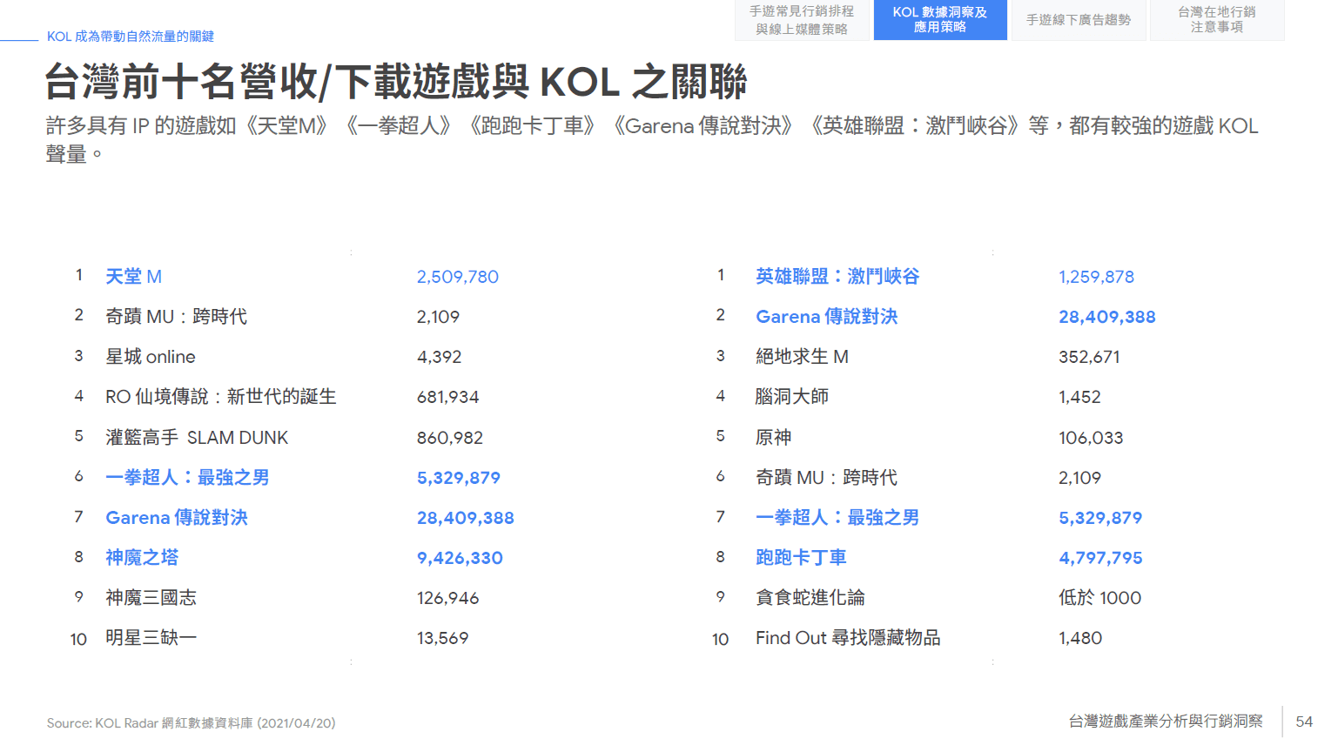This screenshot has width=1338, height=752.
Task: Select the game name '神魔三國志'
Action: point(151,598)
